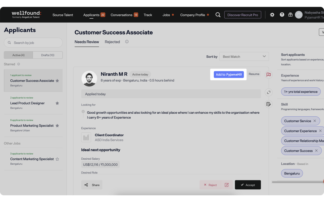The width and height of the screenshot is (324, 202).
Task: Open search with the magnifier icon
Action: click(x=218, y=15)
